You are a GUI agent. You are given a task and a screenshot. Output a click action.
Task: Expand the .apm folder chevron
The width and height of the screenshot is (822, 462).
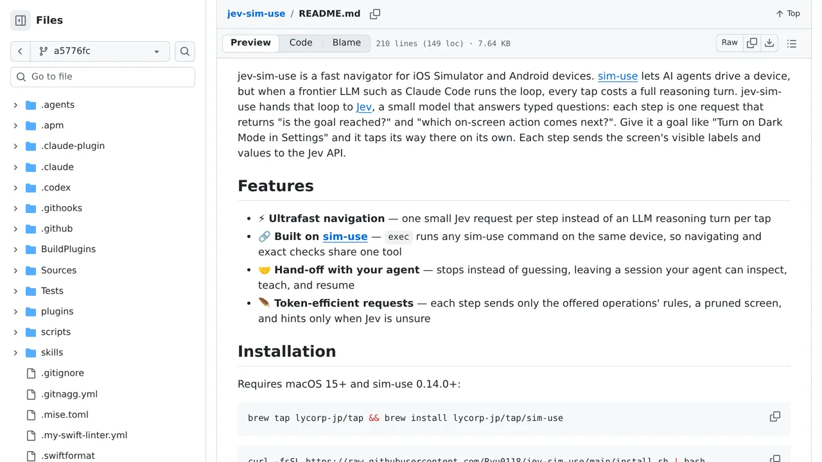(x=15, y=125)
